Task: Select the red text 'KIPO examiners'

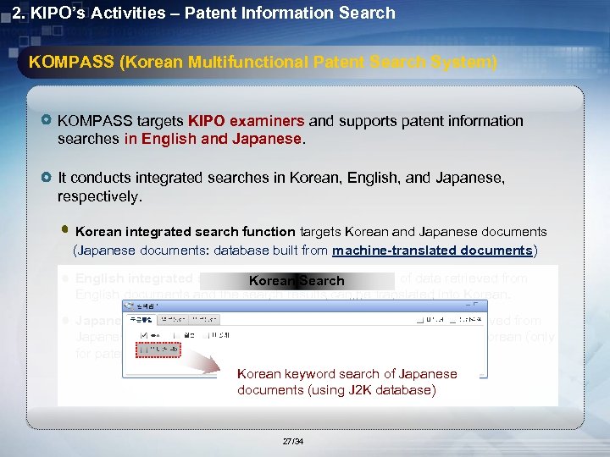Action: [x=246, y=121]
